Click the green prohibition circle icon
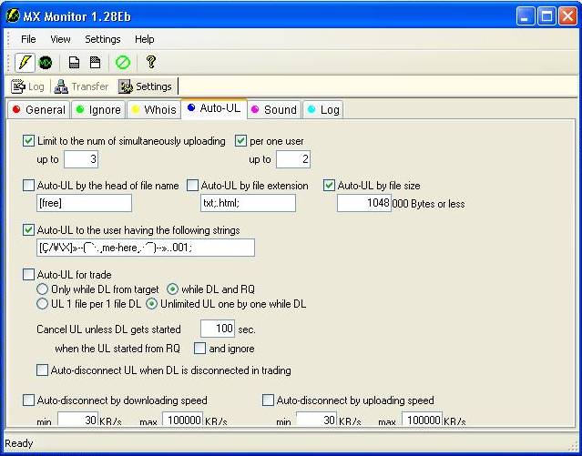Screen dimensions: 582x456 [123, 62]
